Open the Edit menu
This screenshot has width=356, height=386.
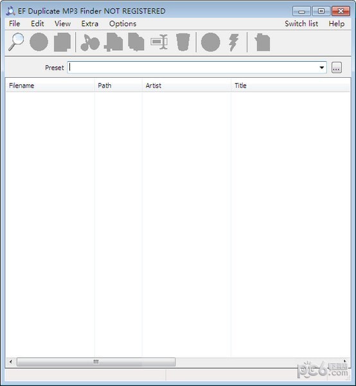coord(37,24)
